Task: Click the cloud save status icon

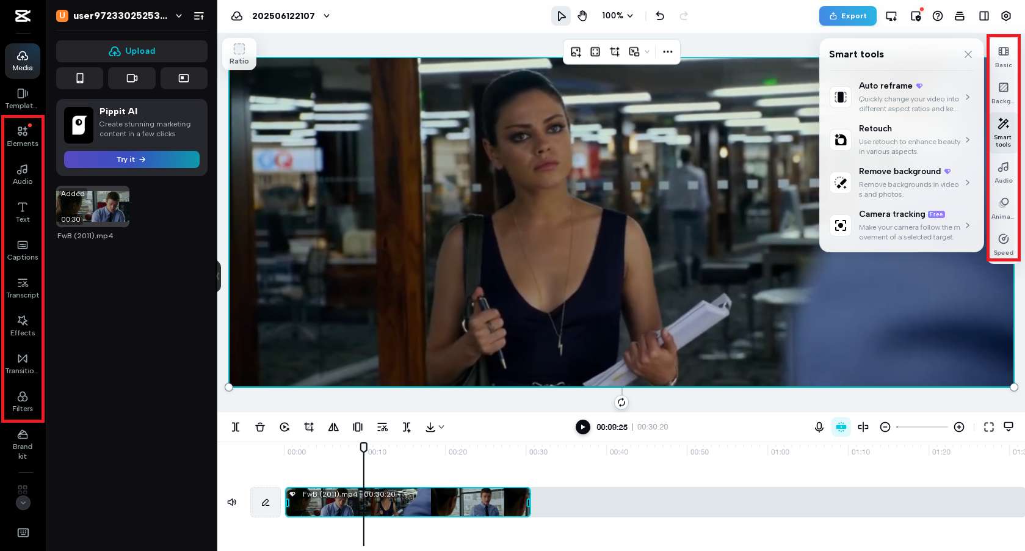Action: tap(237, 16)
